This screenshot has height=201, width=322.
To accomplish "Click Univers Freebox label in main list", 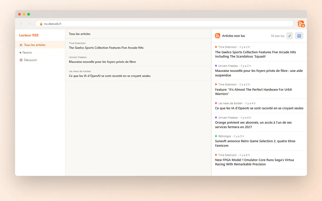I will [78, 57].
